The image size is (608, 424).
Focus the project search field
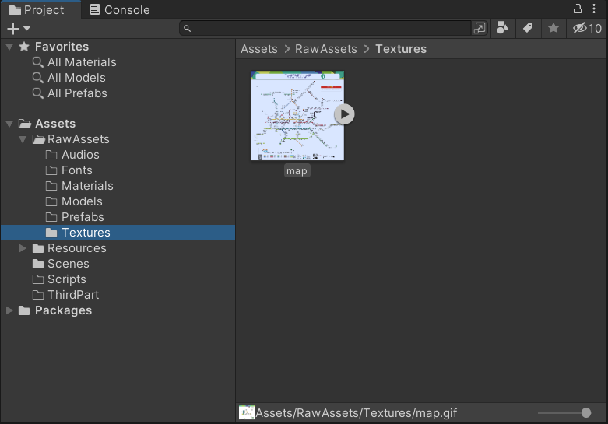pos(325,28)
